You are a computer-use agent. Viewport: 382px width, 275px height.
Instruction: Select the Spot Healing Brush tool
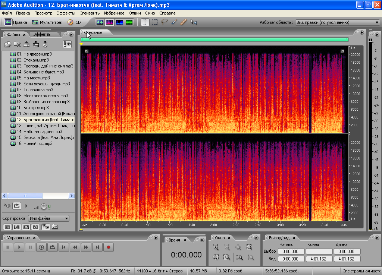pyautogui.click(x=184, y=22)
